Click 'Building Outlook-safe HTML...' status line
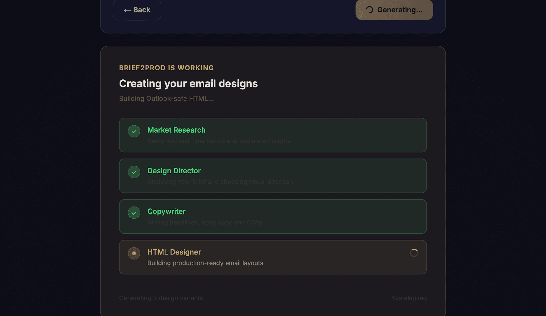The width and height of the screenshot is (546, 316). pos(166,99)
